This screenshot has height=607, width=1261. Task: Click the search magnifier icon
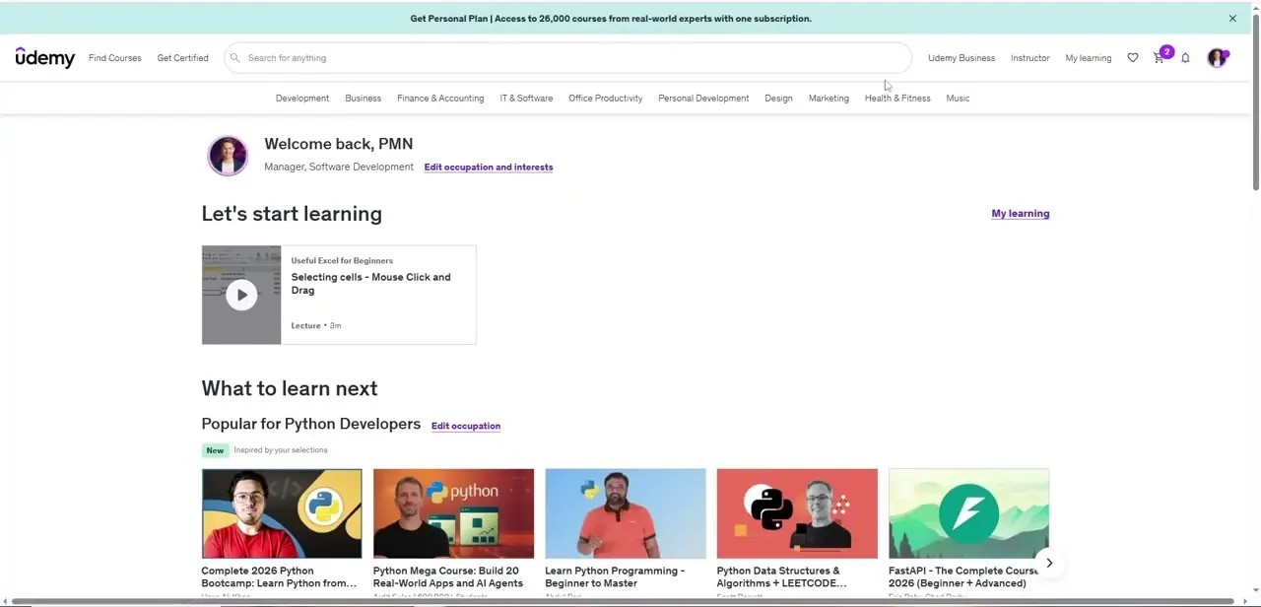click(x=234, y=58)
